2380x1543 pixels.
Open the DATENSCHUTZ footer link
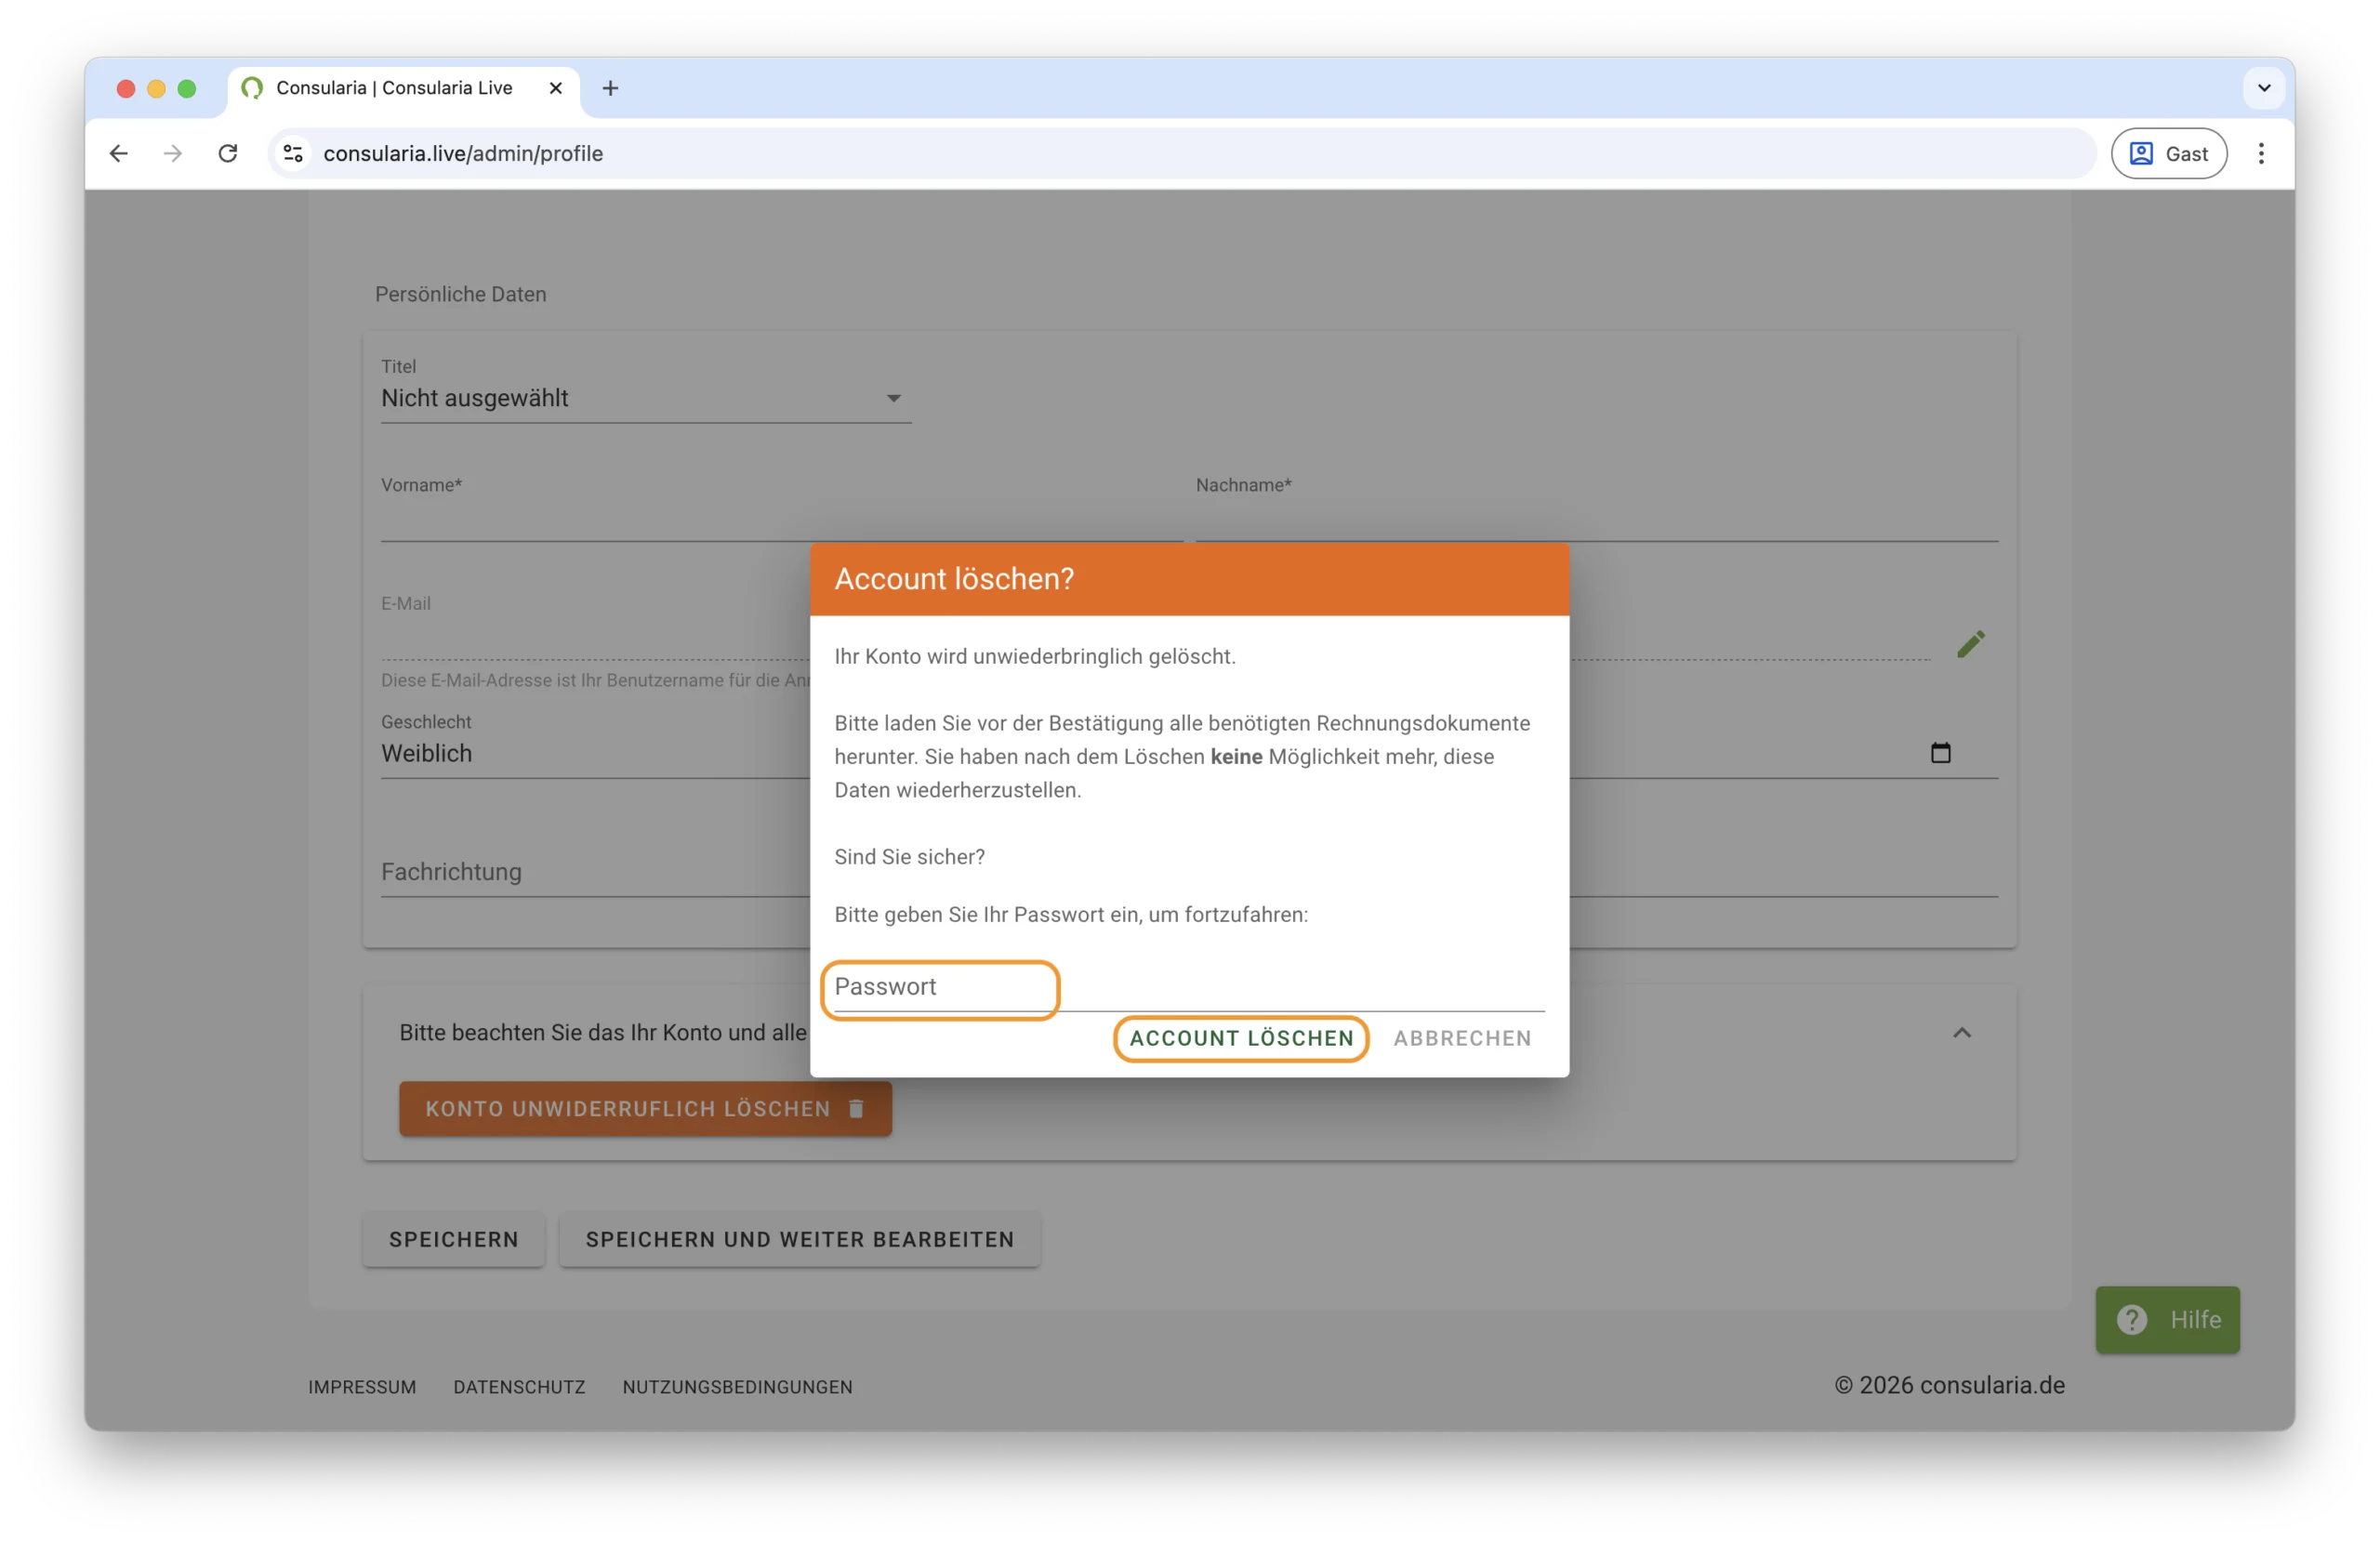519,1387
